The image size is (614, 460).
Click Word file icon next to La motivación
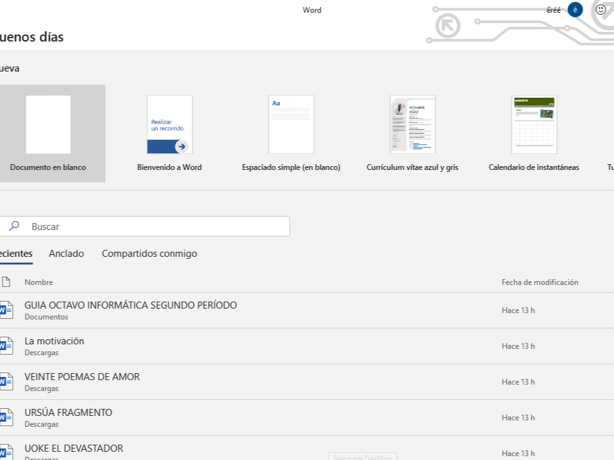tap(6, 346)
